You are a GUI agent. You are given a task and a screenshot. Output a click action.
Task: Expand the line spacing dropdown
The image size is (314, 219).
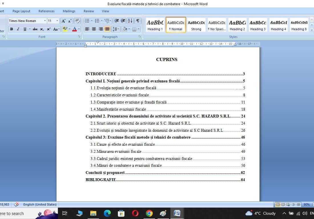118,29
